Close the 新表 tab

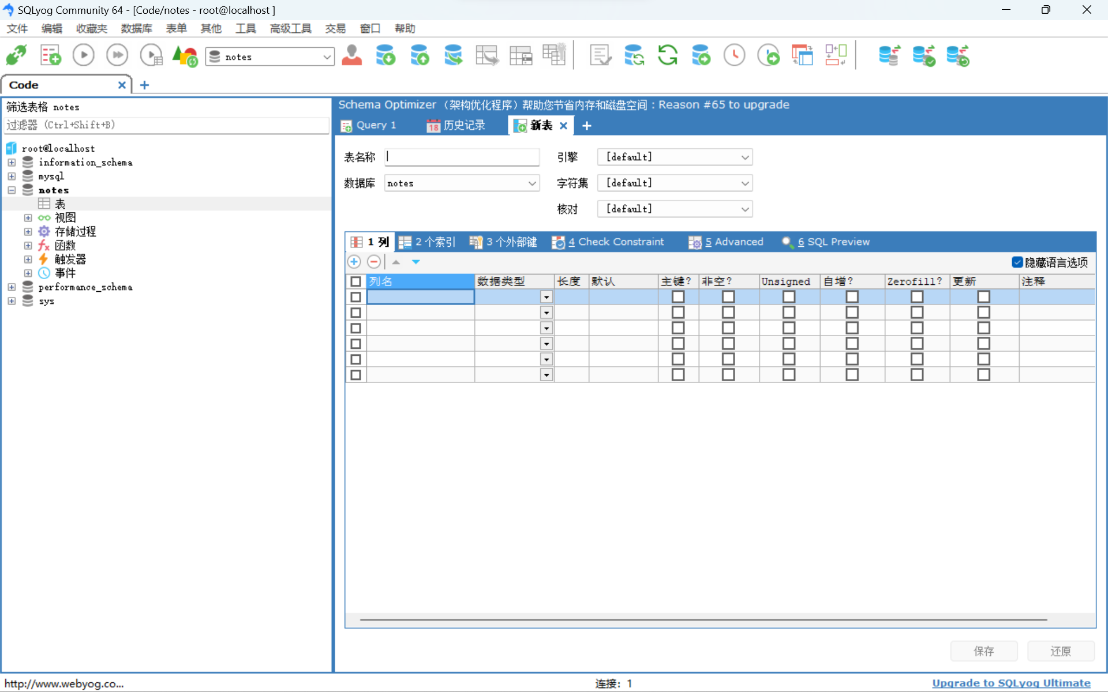pos(564,125)
